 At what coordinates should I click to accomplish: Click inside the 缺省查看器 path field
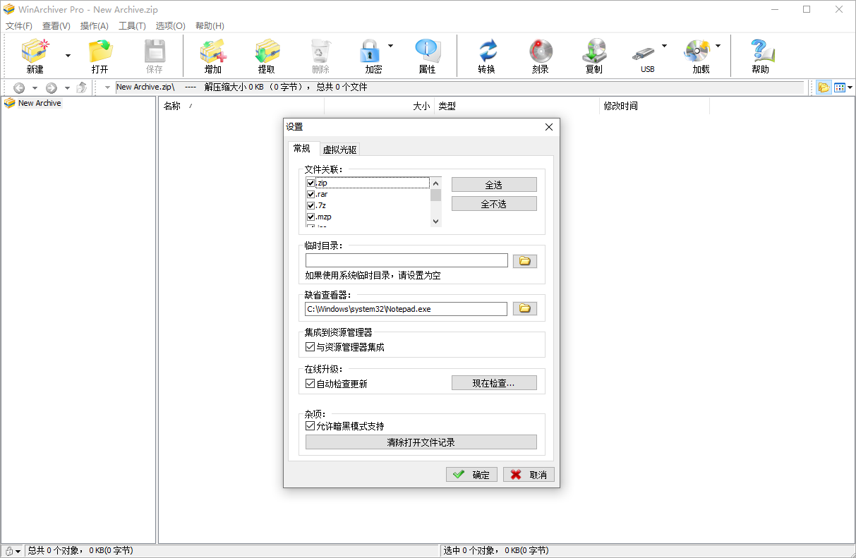406,308
